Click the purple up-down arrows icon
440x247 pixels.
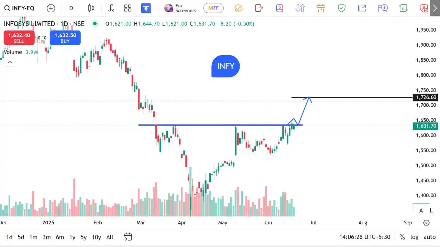300,8
